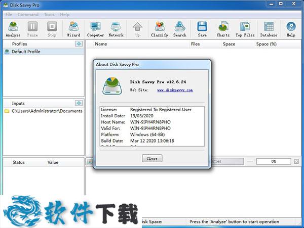
Task: Close the About Disk Savvy Pro dialog
Action: coord(152,158)
